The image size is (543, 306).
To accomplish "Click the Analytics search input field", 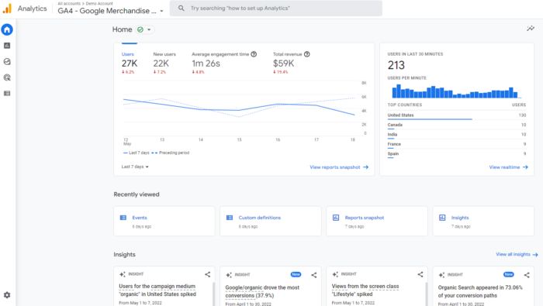I will point(276,9).
